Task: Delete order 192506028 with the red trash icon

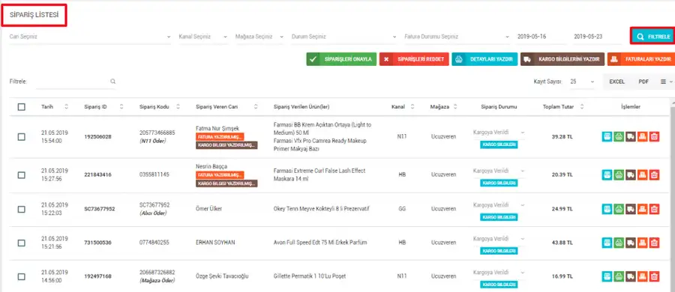Action: (x=654, y=137)
